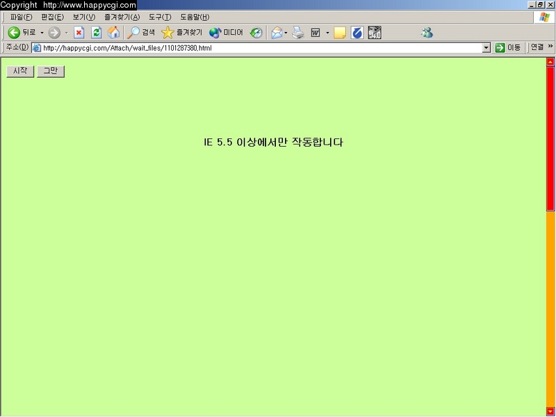Click the Back arrow icon
The width and height of the screenshot is (556, 417).
tap(14, 33)
